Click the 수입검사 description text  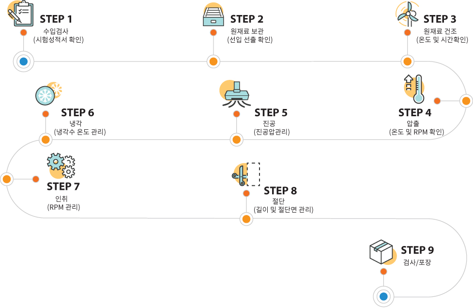[56, 31]
